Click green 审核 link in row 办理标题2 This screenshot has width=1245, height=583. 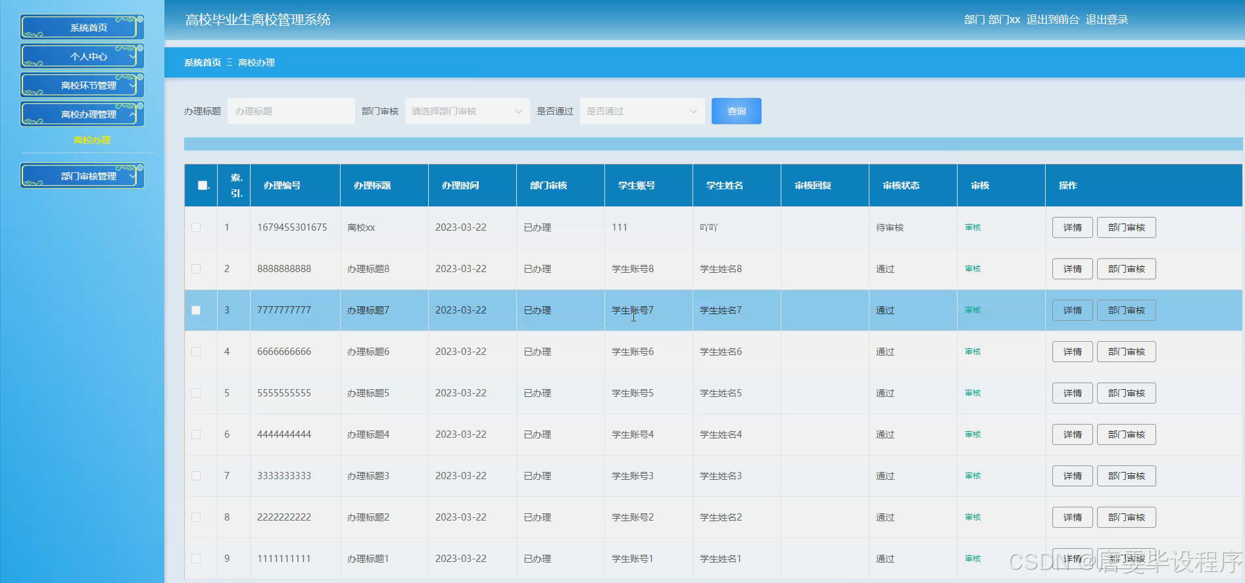click(x=973, y=517)
